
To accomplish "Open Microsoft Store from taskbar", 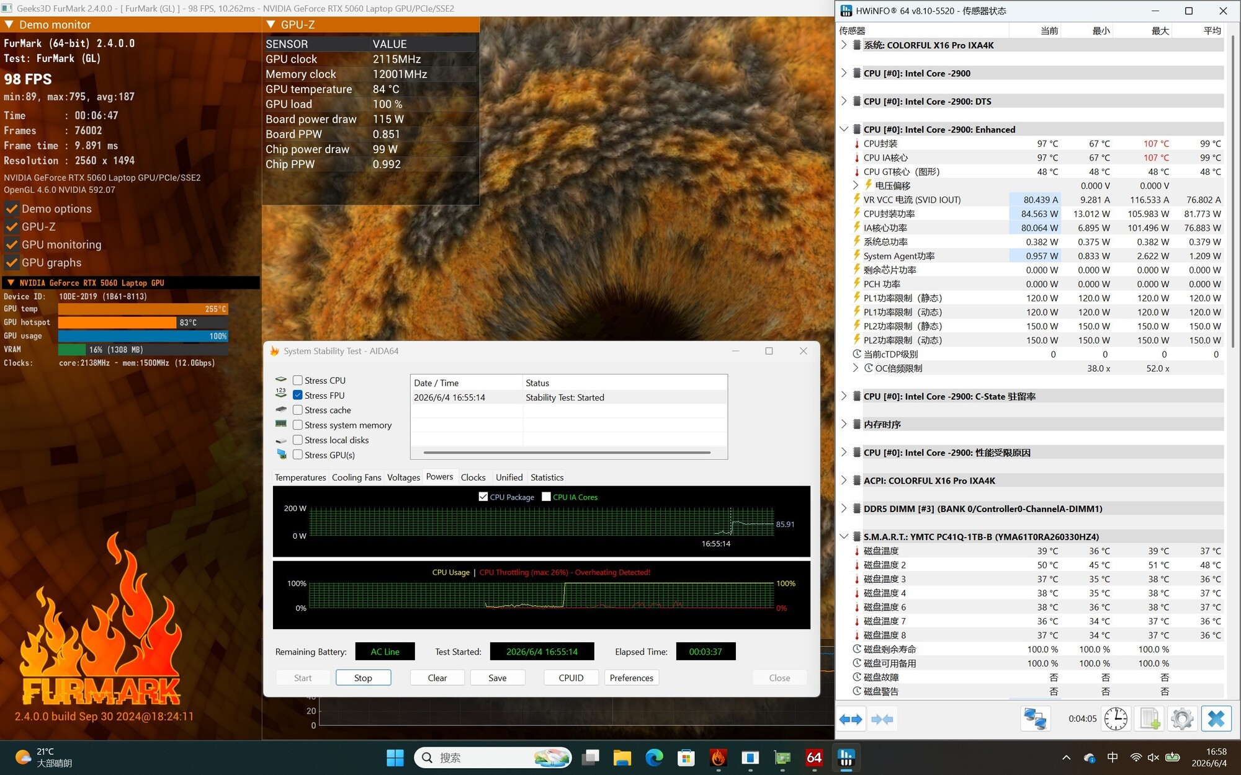I will click(x=686, y=758).
